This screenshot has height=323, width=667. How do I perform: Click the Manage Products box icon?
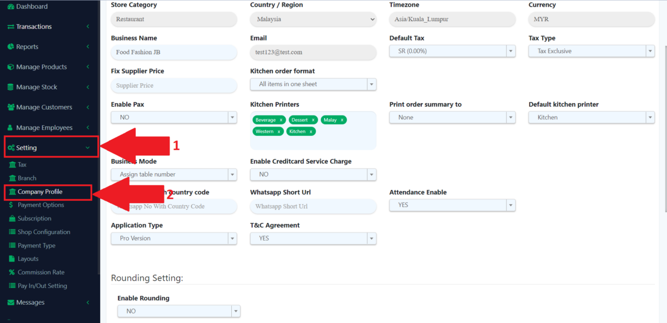coord(11,67)
